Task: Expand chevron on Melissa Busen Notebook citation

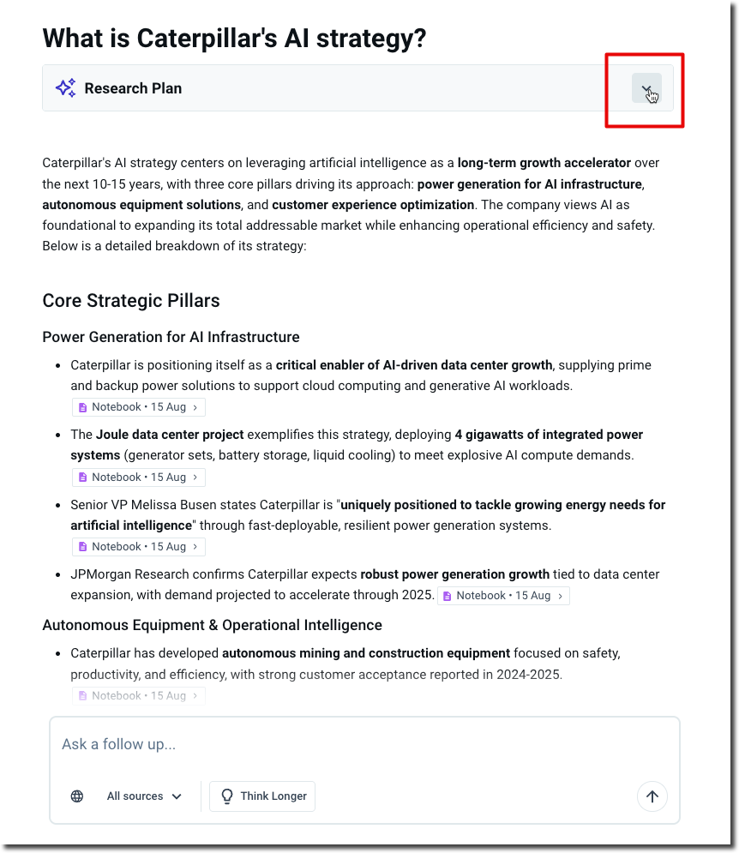Action: pyautogui.click(x=195, y=547)
